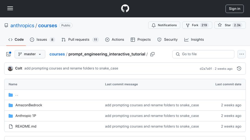Open the three-dot more options menu
Image resolution: width=250 pixels, height=140 pixels.
pyautogui.click(x=242, y=54)
